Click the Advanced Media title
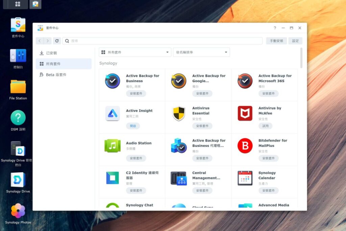Viewport: 346px width, 231px height. pos(274,205)
